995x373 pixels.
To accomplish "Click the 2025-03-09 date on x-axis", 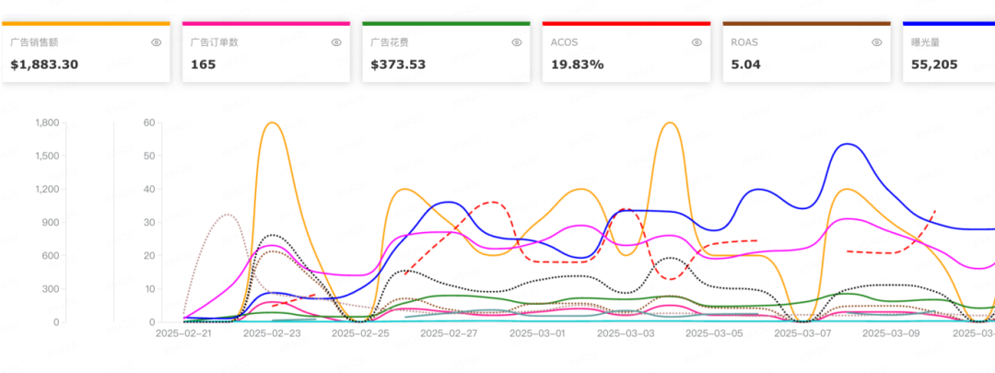I will click(893, 332).
